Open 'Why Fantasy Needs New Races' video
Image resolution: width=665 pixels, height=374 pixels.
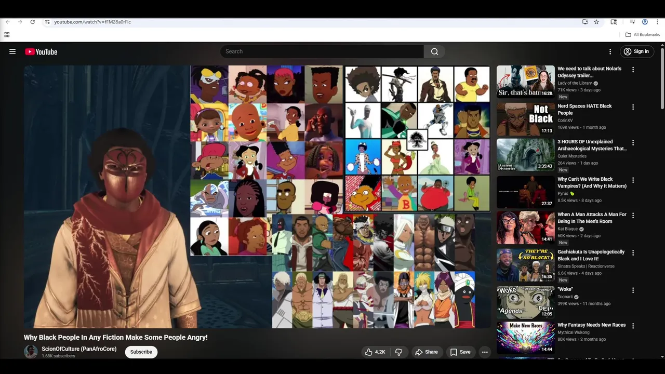point(591,325)
